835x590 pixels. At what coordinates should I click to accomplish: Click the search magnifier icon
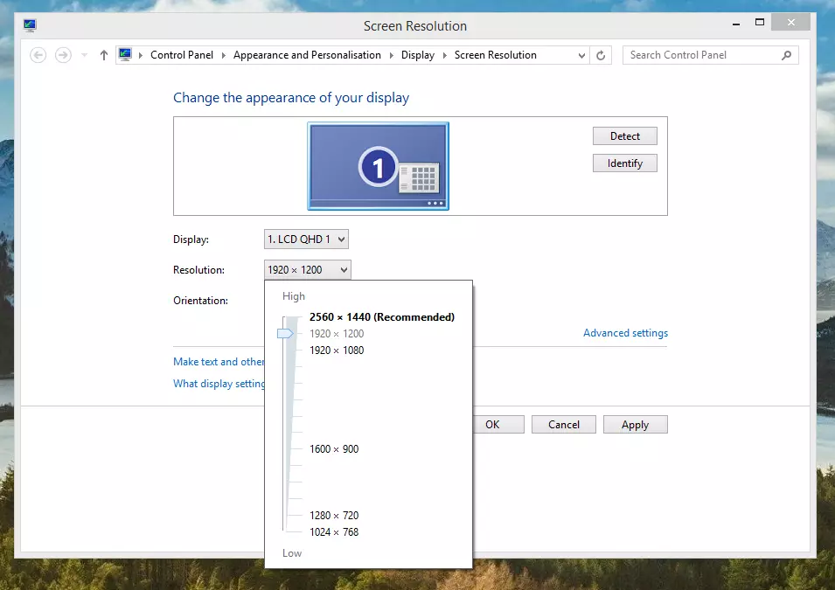(787, 55)
